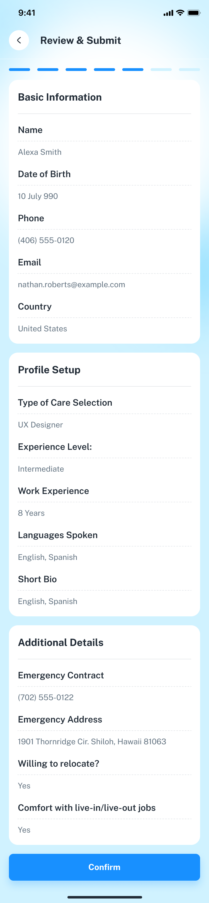
Task: Click the cellular signal icon
Action: pyautogui.click(x=168, y=13)
